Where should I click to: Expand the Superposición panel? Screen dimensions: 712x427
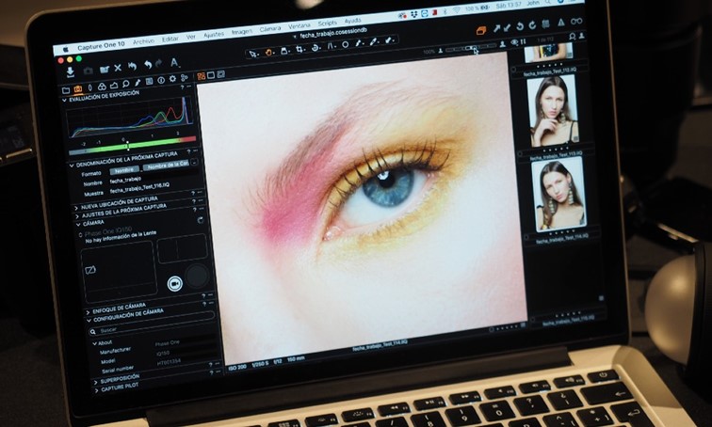pyautogui.click(x=95, y=382)
